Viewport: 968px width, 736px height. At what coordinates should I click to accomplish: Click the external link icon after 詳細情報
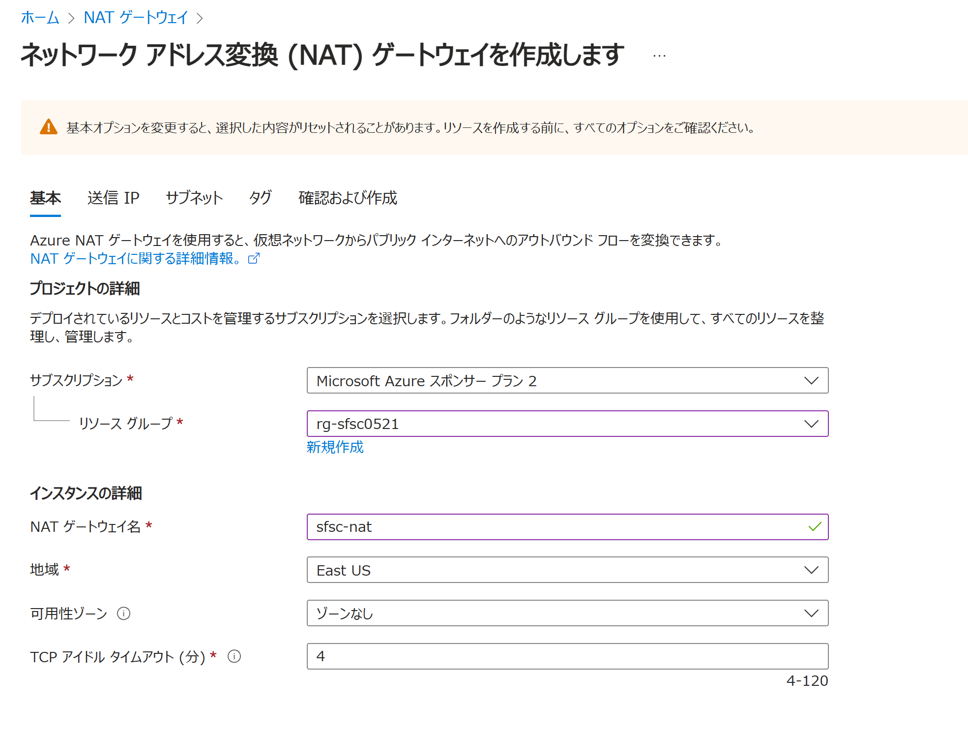[254, 258]
